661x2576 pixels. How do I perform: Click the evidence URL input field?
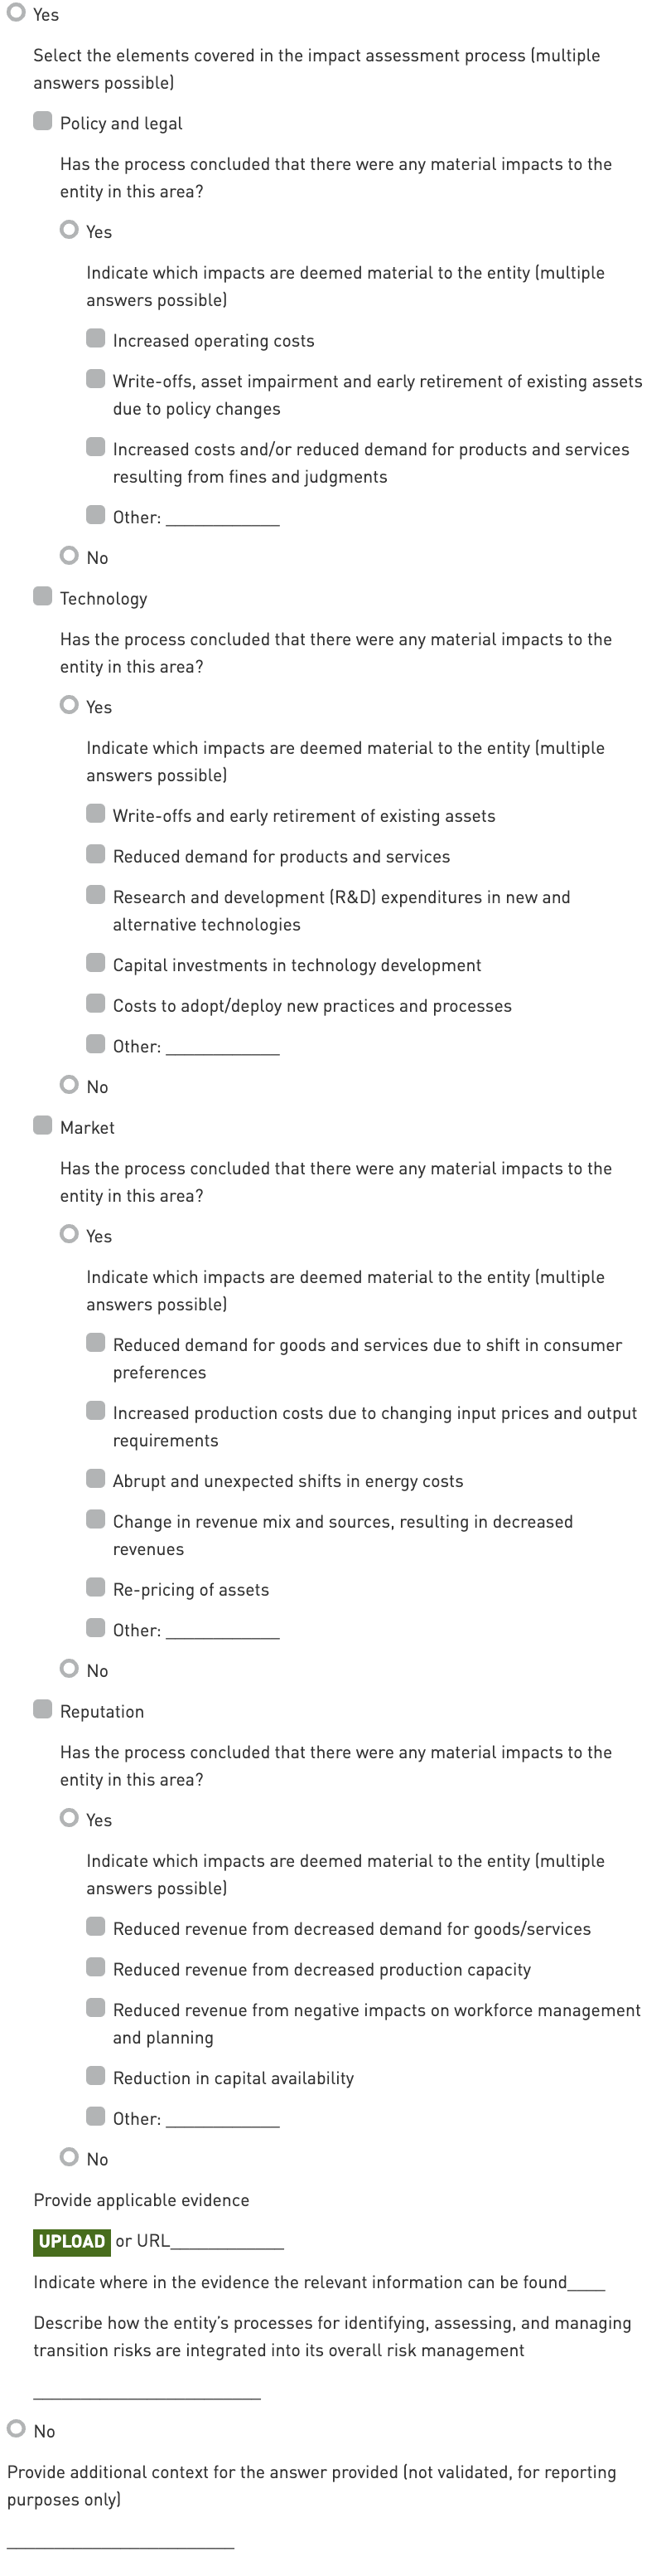228,2241
